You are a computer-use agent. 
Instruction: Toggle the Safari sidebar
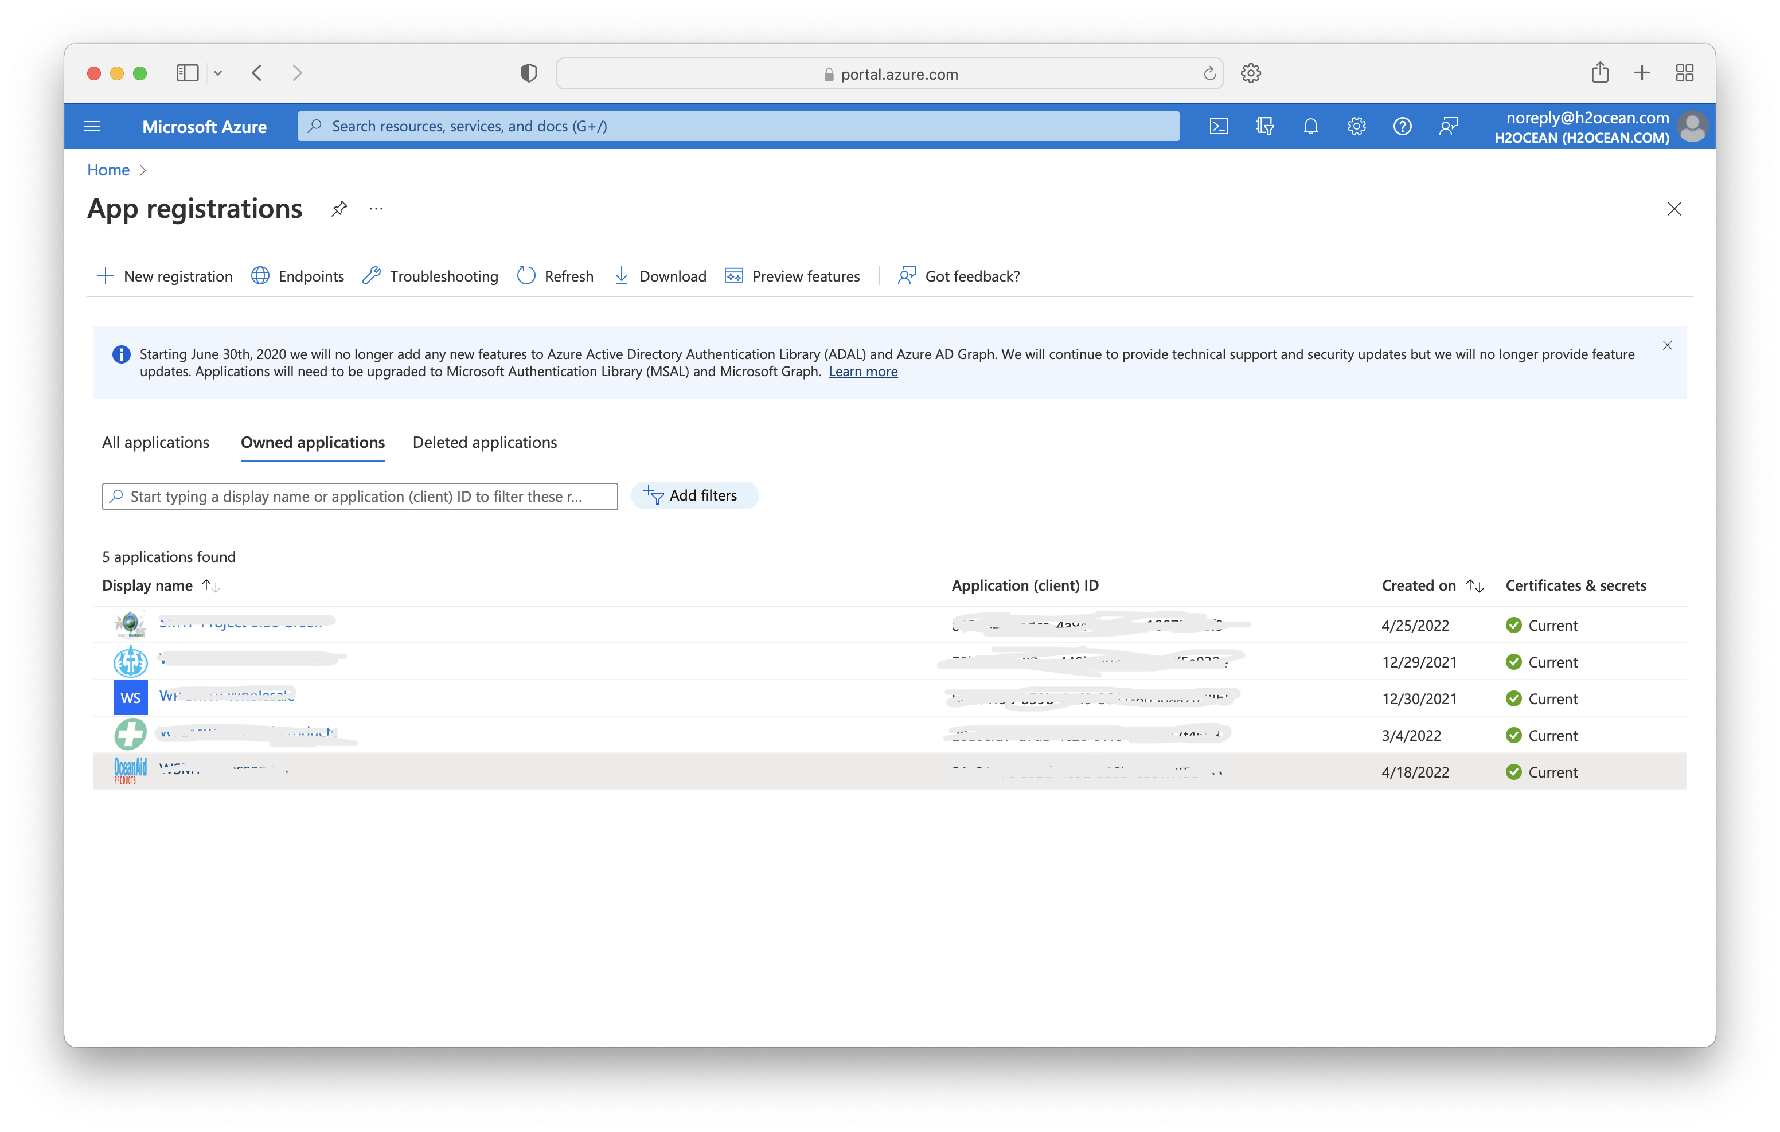click(x=188, y=72)
